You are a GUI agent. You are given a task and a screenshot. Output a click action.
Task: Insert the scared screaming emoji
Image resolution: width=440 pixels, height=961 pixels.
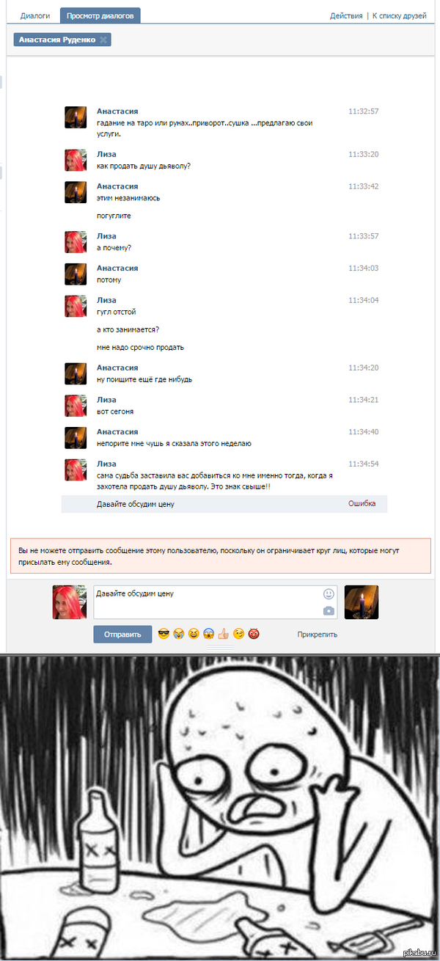coord(208,634)
